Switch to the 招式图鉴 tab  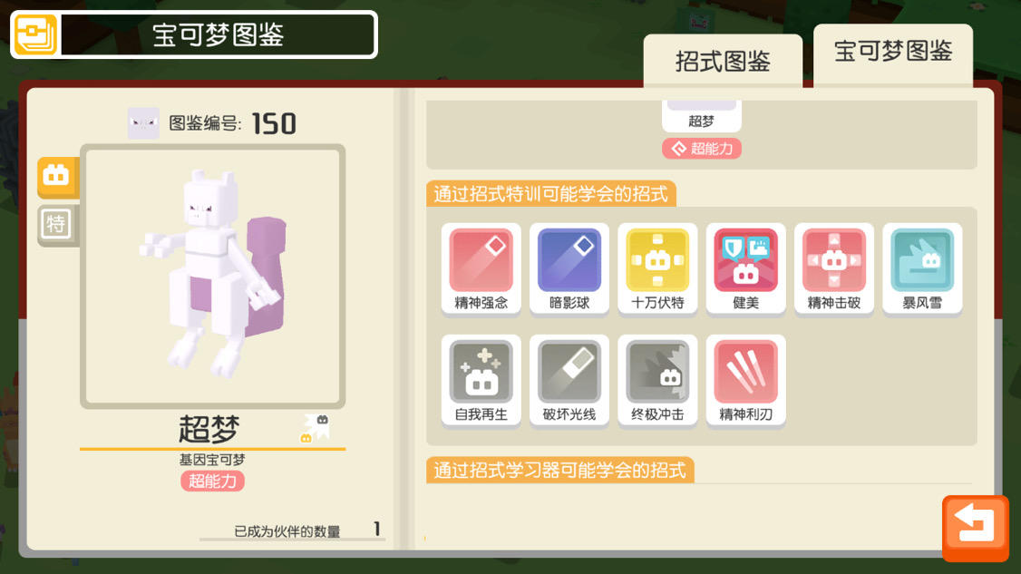coord(723,62)
